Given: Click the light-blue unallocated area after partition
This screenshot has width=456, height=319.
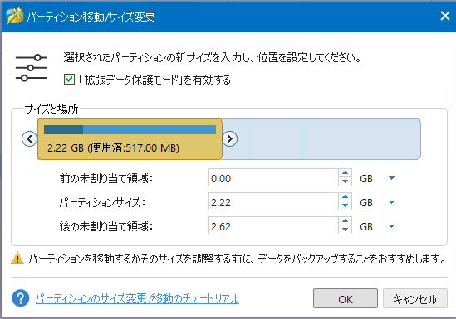Looking at the screenshot, I should [321, 139].
